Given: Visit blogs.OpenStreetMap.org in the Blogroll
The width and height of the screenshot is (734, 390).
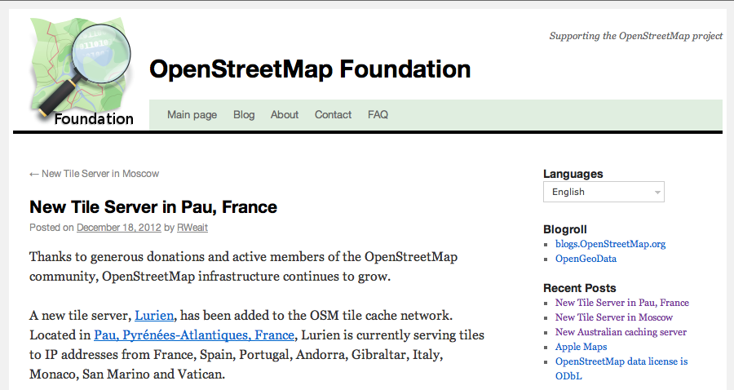Looking at the screenshot, I should pos(610,244).
